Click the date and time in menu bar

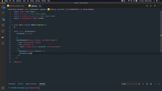point(145,1)
